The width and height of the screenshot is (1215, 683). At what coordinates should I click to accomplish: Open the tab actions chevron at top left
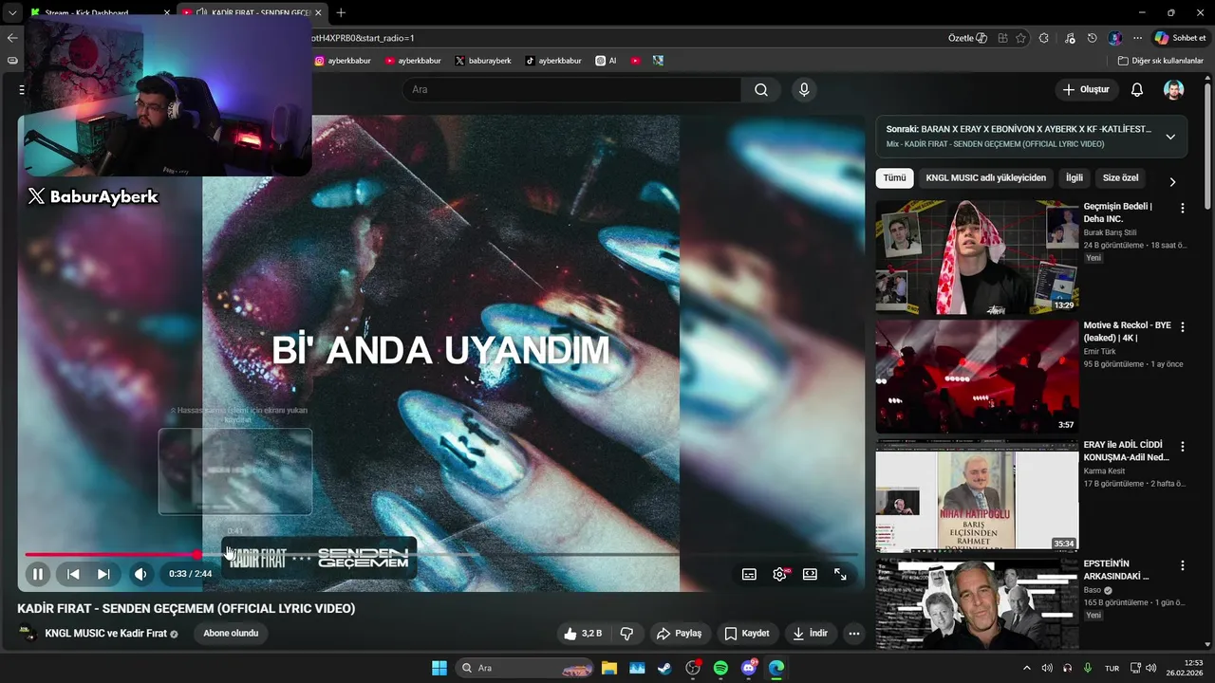11,12
